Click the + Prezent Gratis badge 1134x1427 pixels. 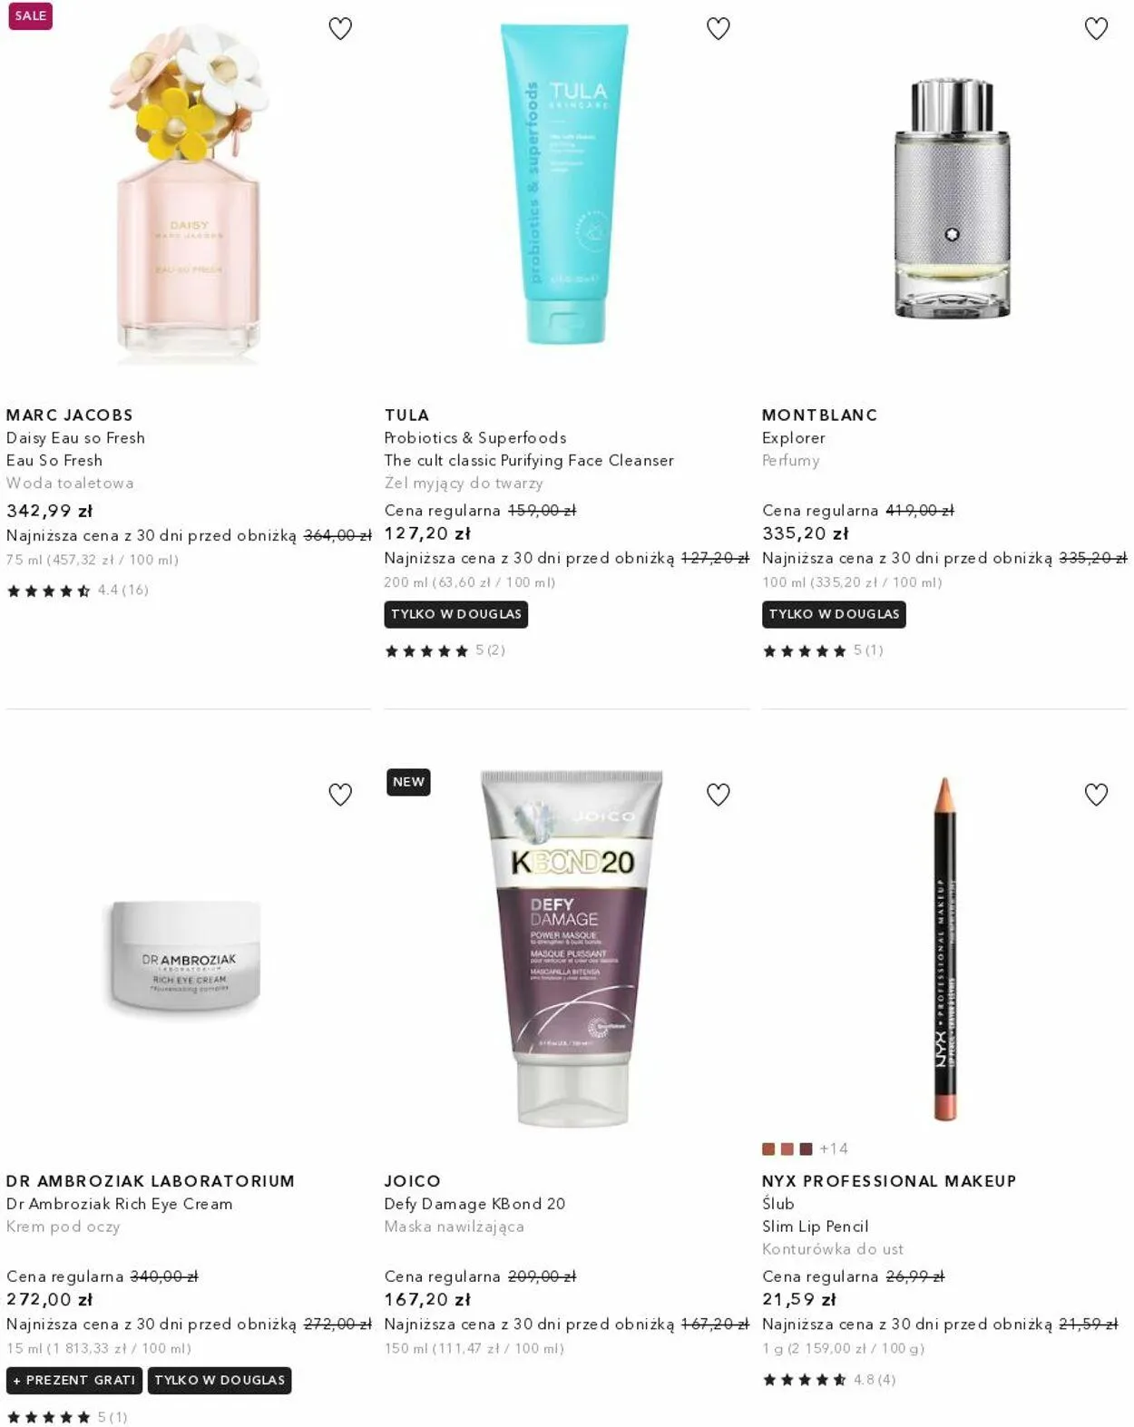74,1381
